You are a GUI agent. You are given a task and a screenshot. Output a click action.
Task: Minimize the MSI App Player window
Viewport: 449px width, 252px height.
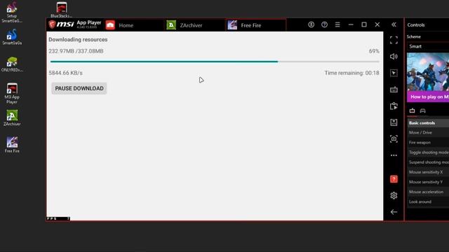(351, 25)
